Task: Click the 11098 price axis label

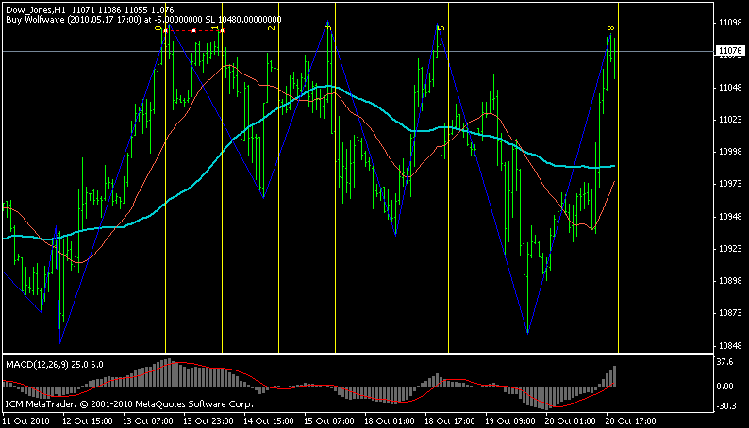Action: click(x=729, y=22)
